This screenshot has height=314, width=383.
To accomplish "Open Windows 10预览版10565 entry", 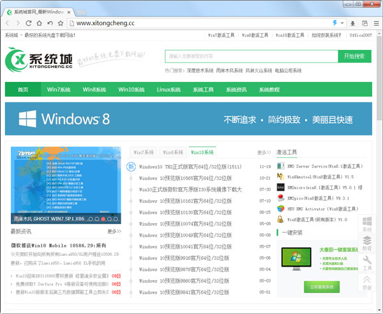I will coord(185,178).
